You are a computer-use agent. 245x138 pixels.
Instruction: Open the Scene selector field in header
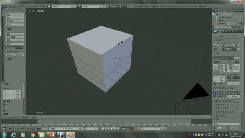coord(91,7)
